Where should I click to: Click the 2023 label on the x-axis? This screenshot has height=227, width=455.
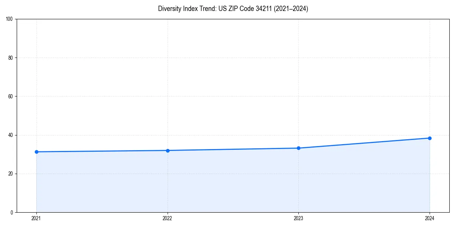298,218
